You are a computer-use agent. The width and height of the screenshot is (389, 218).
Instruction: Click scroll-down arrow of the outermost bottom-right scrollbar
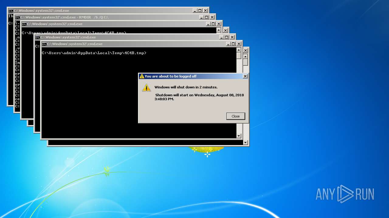[245, 143]
